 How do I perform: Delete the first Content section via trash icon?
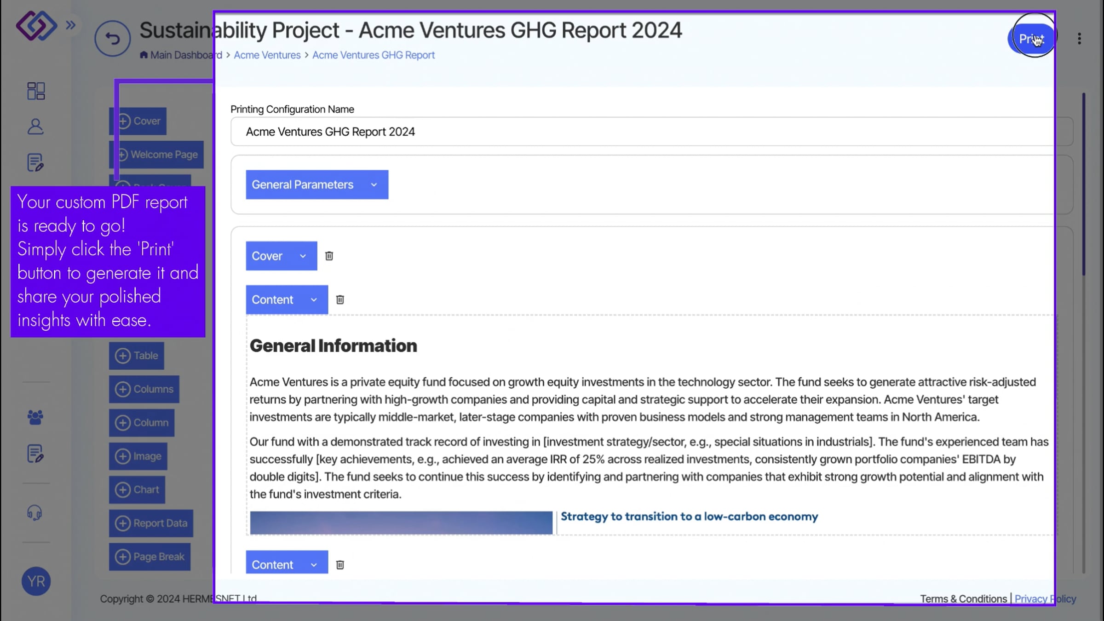(340, 299)
